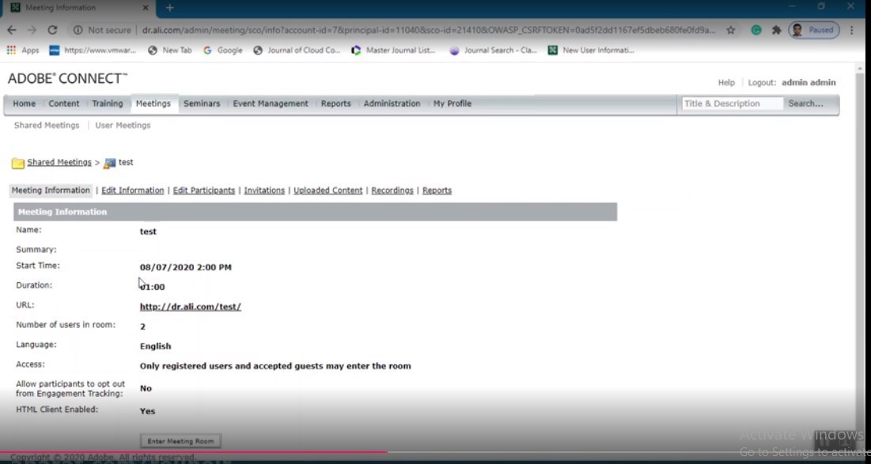
Task: Close the Meeting Information browser tab
Action: click(146, 8)
